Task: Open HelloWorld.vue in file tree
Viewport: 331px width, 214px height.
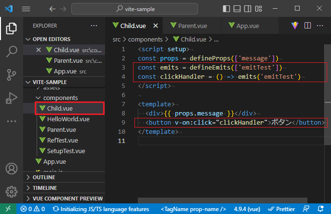Action: [x=64, y=119]
